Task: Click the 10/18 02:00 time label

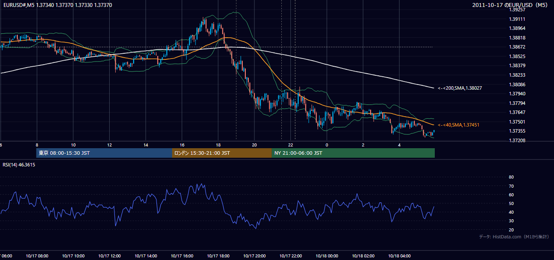Action: point(363,256)
